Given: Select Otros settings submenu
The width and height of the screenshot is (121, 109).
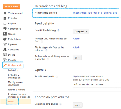Looking at the screenshot, I should click(11, 102).
